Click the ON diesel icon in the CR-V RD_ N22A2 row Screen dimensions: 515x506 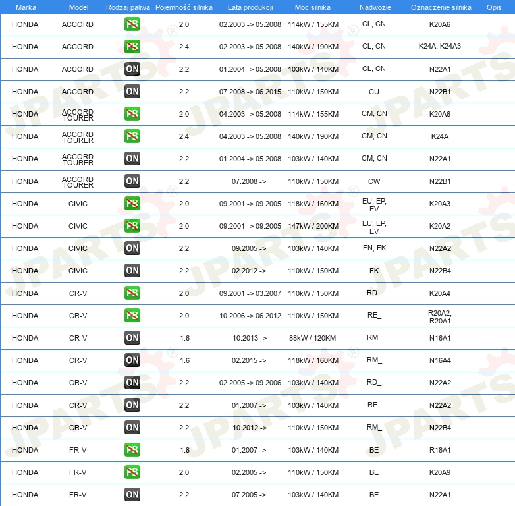click(132, 382)
